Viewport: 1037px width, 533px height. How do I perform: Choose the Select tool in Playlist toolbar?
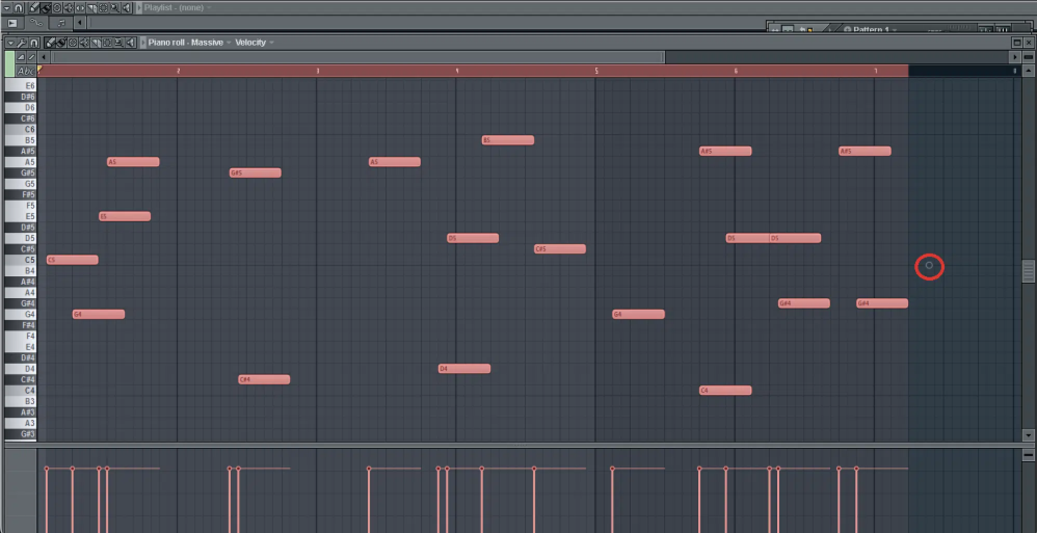pyautogui.click(x=103, y=8)
